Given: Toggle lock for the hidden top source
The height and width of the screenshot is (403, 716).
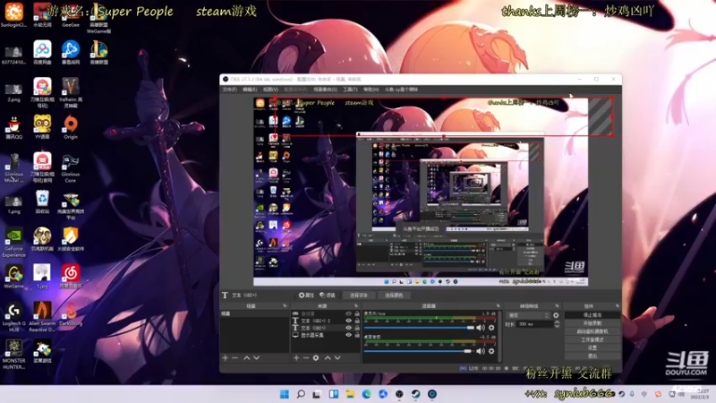Looking at the screenshot, I should [x=357, y=314].
